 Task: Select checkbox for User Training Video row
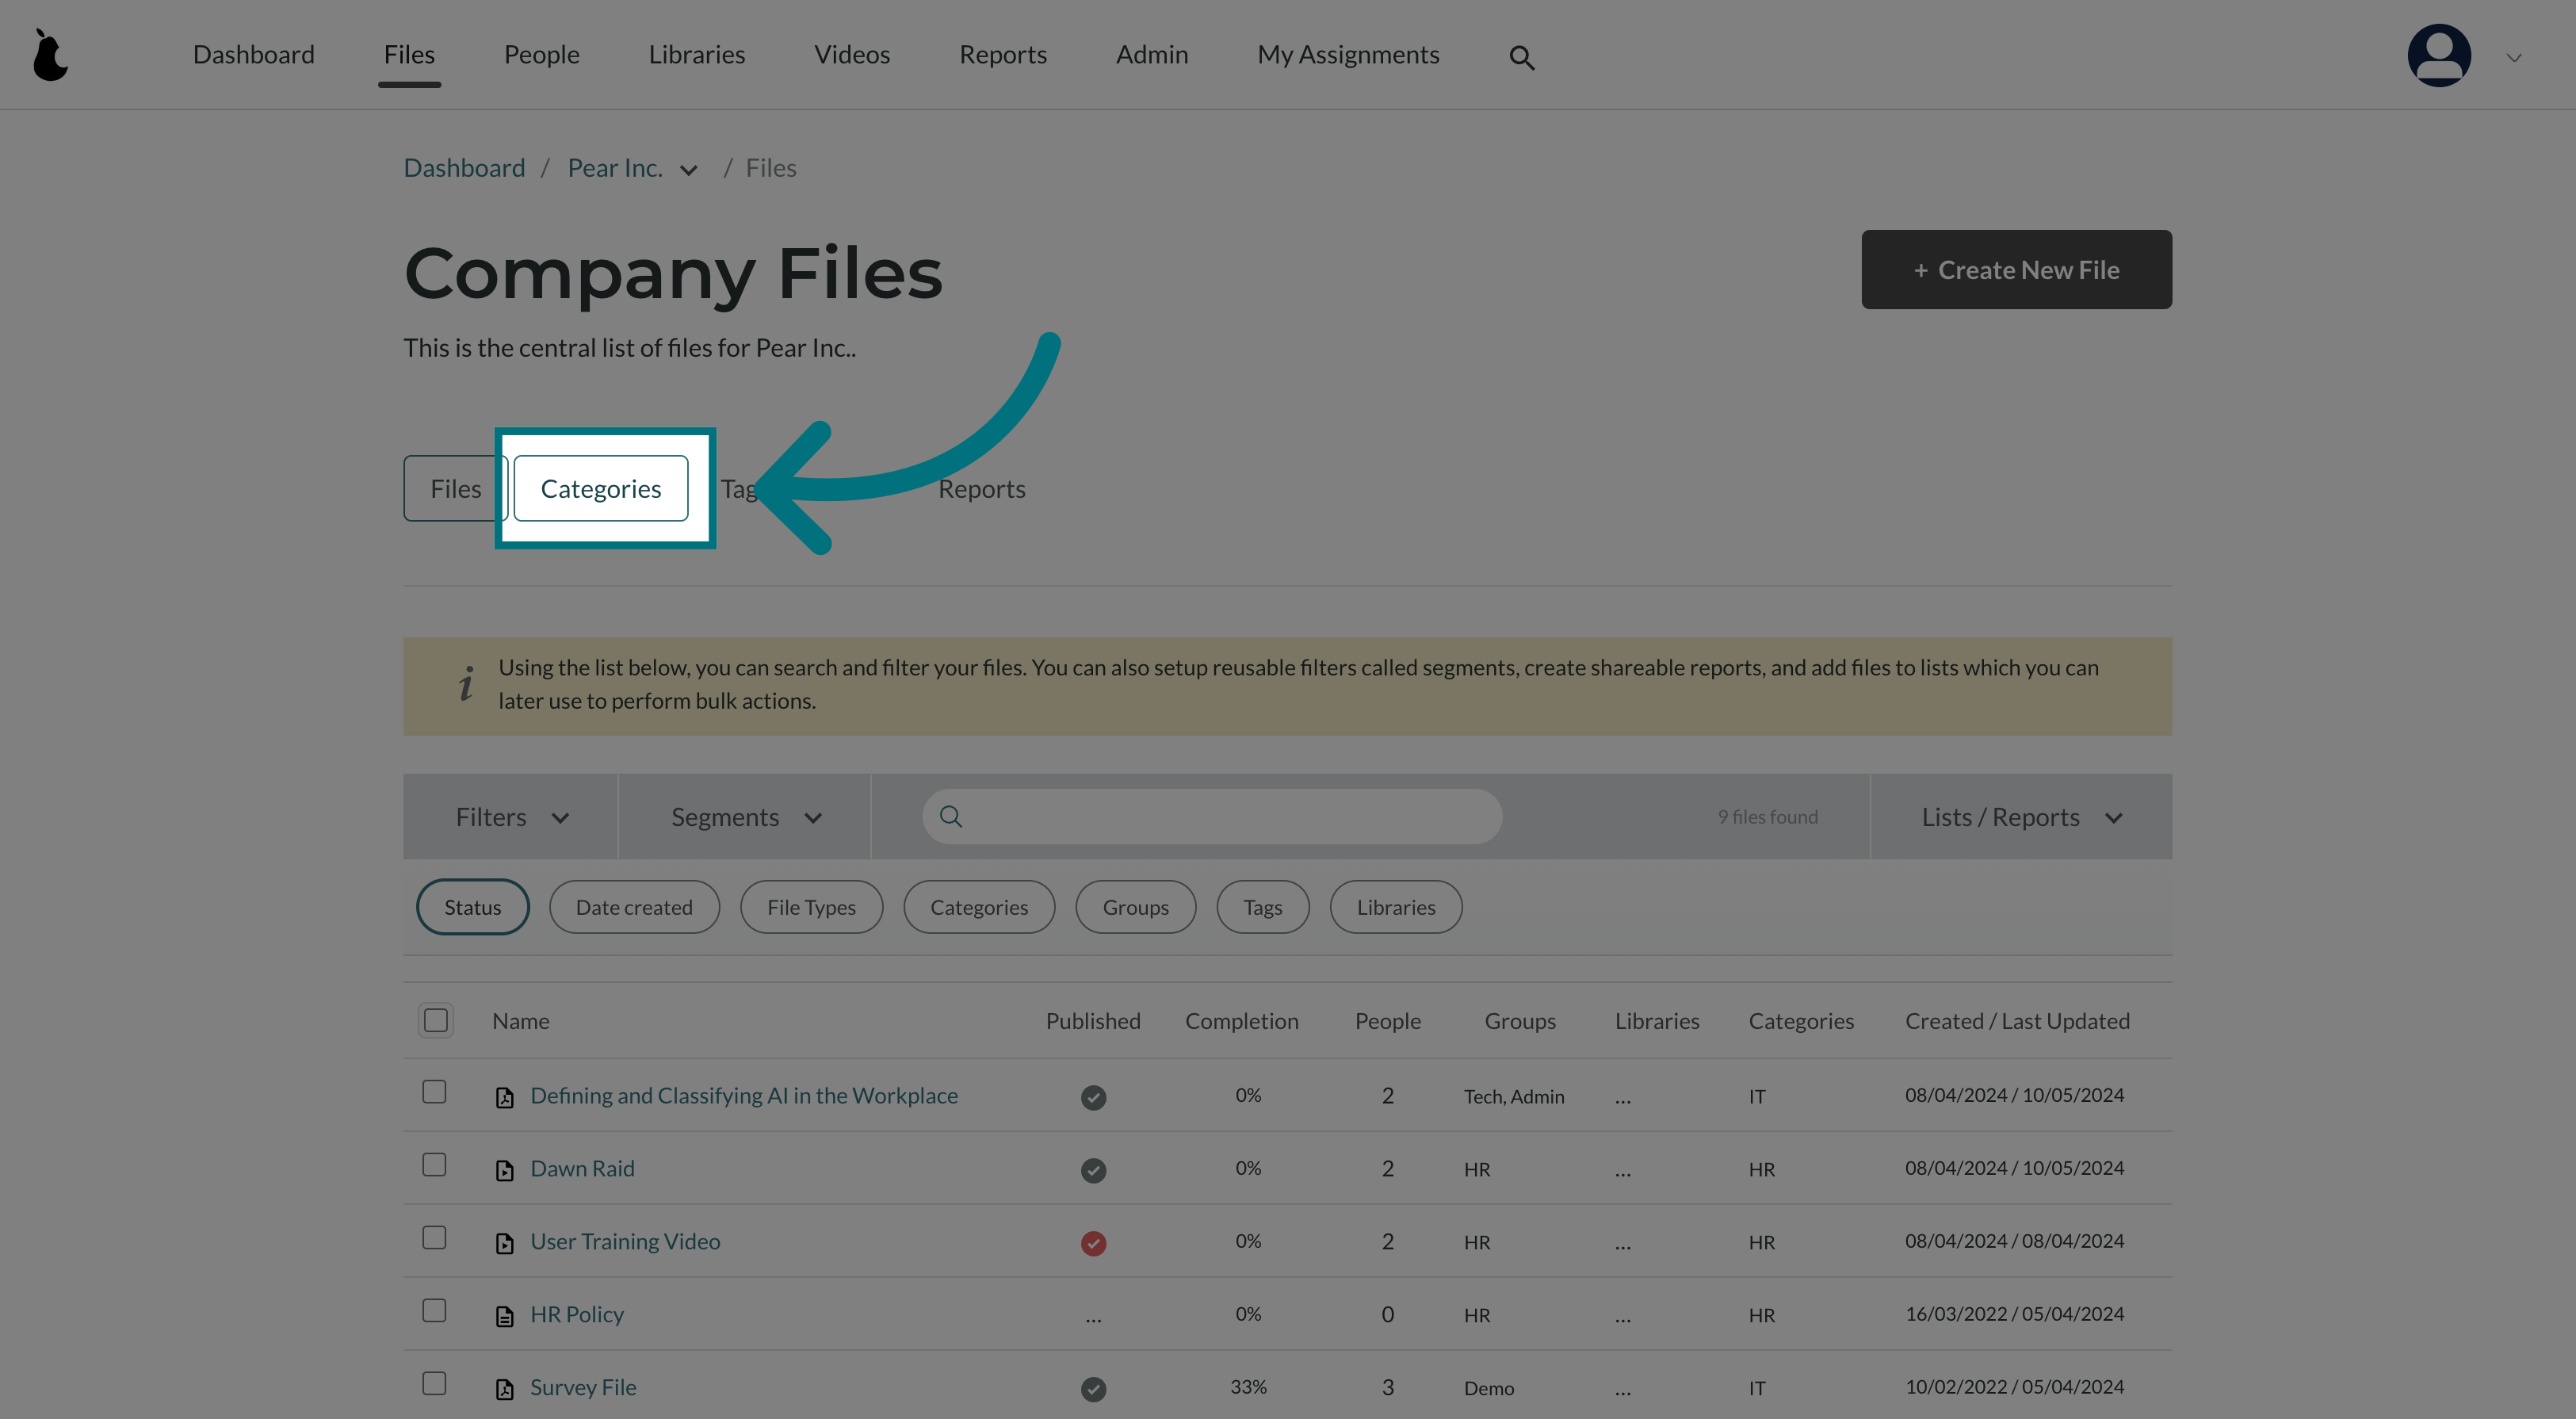tap(434, 1237)
